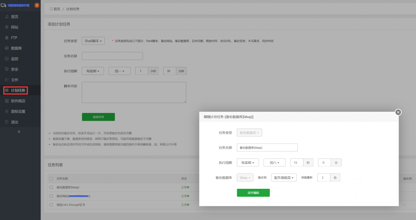
Task: Click the home icon in the sidebar
Action: pyautogui.click(x=6, y=17)
